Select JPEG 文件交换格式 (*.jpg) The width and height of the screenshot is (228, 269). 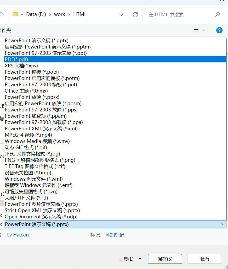[115, 154]
